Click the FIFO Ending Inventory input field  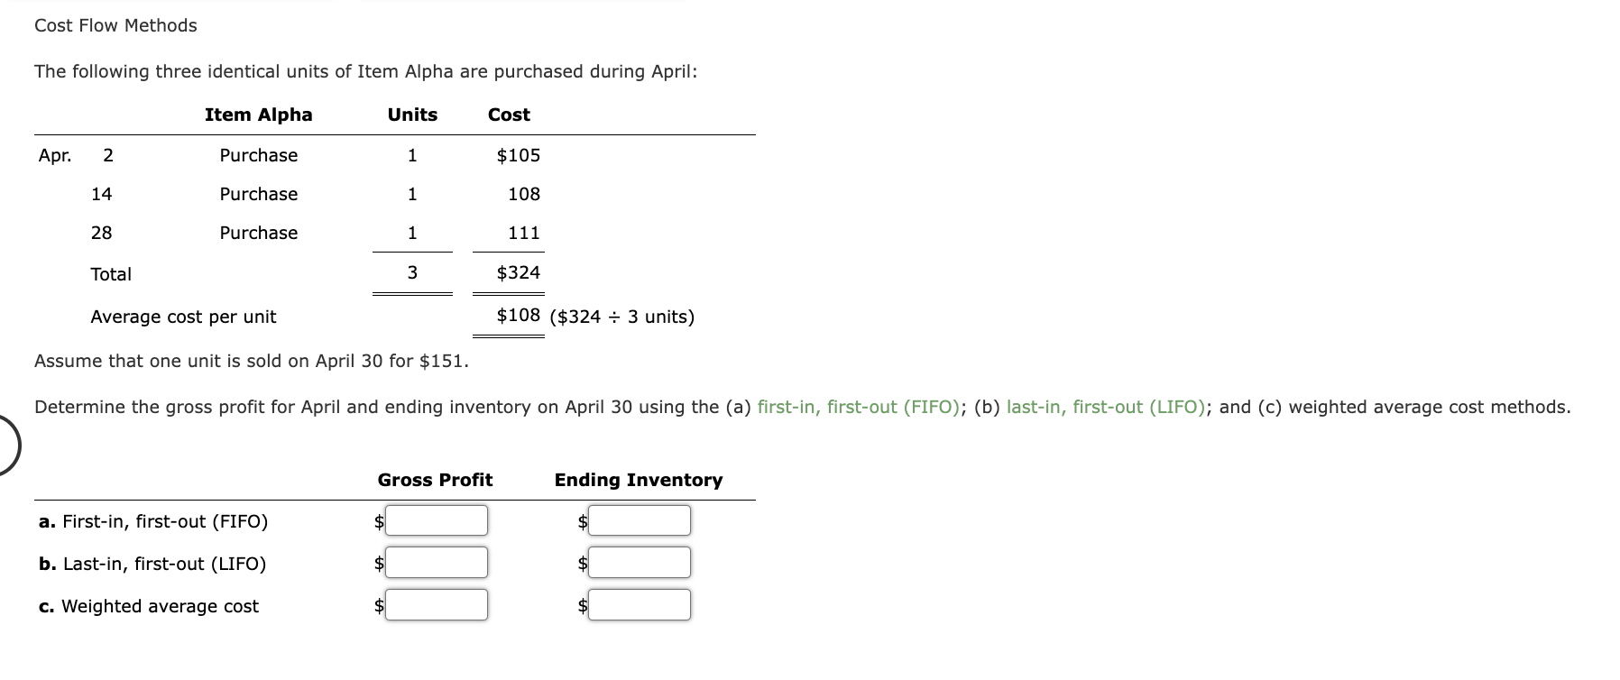click(639, 519)
